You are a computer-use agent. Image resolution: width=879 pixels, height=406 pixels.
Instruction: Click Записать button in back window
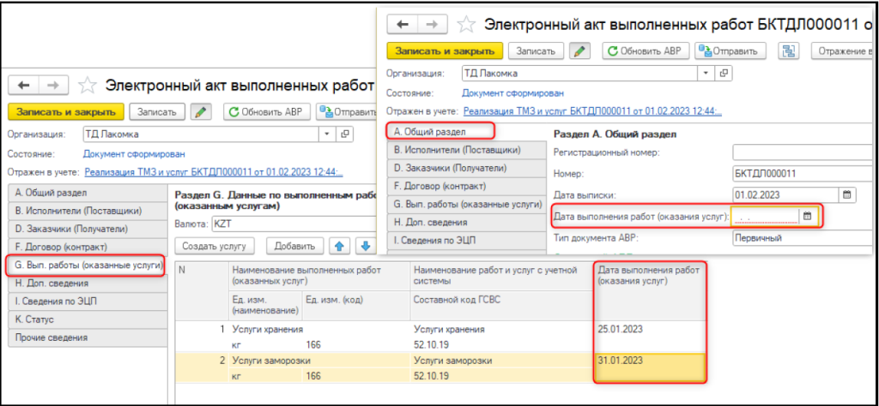156,112
